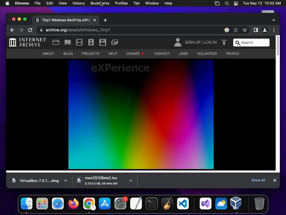This screenshot has width=286, height=215.
Task: Click the Upload arrow icon
Action: tap(224, 43)
